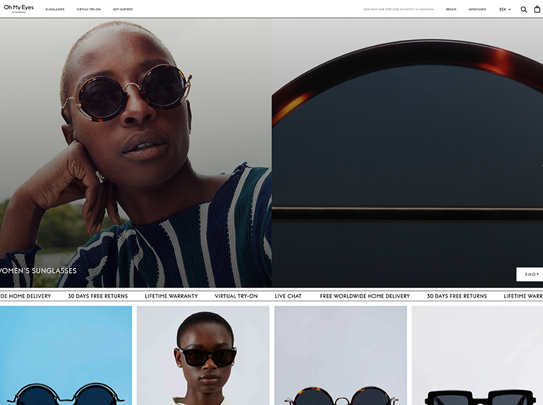Image resolution: width=543 pixels, height=405 pixels.
Task: Click the woman with round sunglasses hero image
Action: (136, 153)
